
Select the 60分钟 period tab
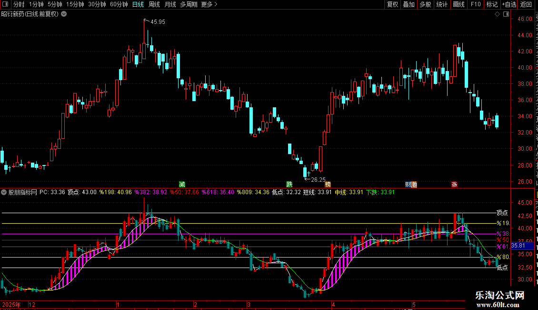[119, 4]
